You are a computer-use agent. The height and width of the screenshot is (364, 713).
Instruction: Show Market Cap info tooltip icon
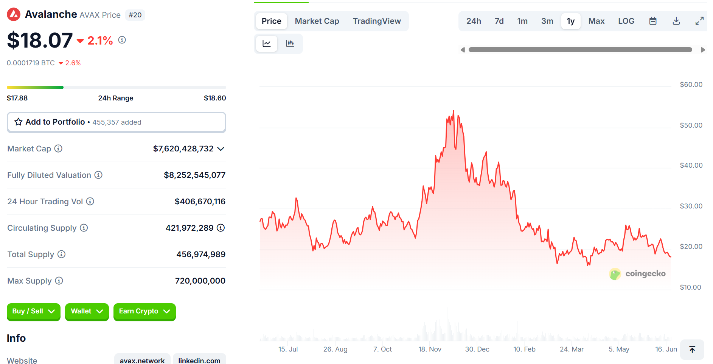pyautogui.click(x=58, y=148)
